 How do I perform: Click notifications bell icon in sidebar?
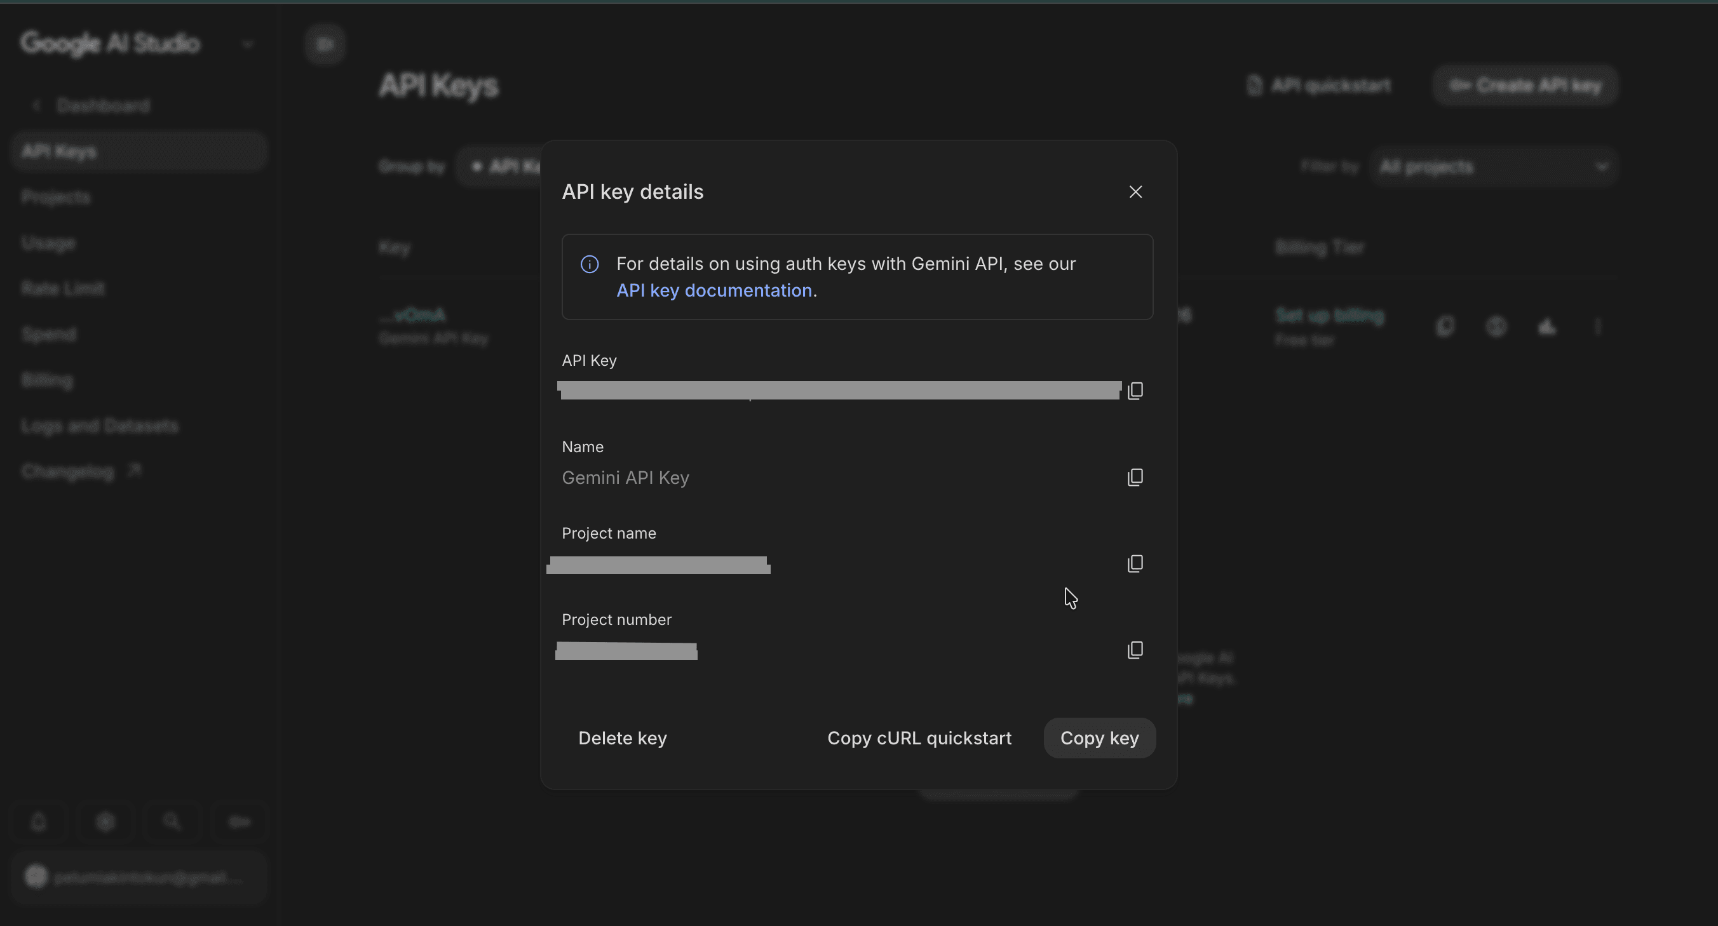(39, 822)
